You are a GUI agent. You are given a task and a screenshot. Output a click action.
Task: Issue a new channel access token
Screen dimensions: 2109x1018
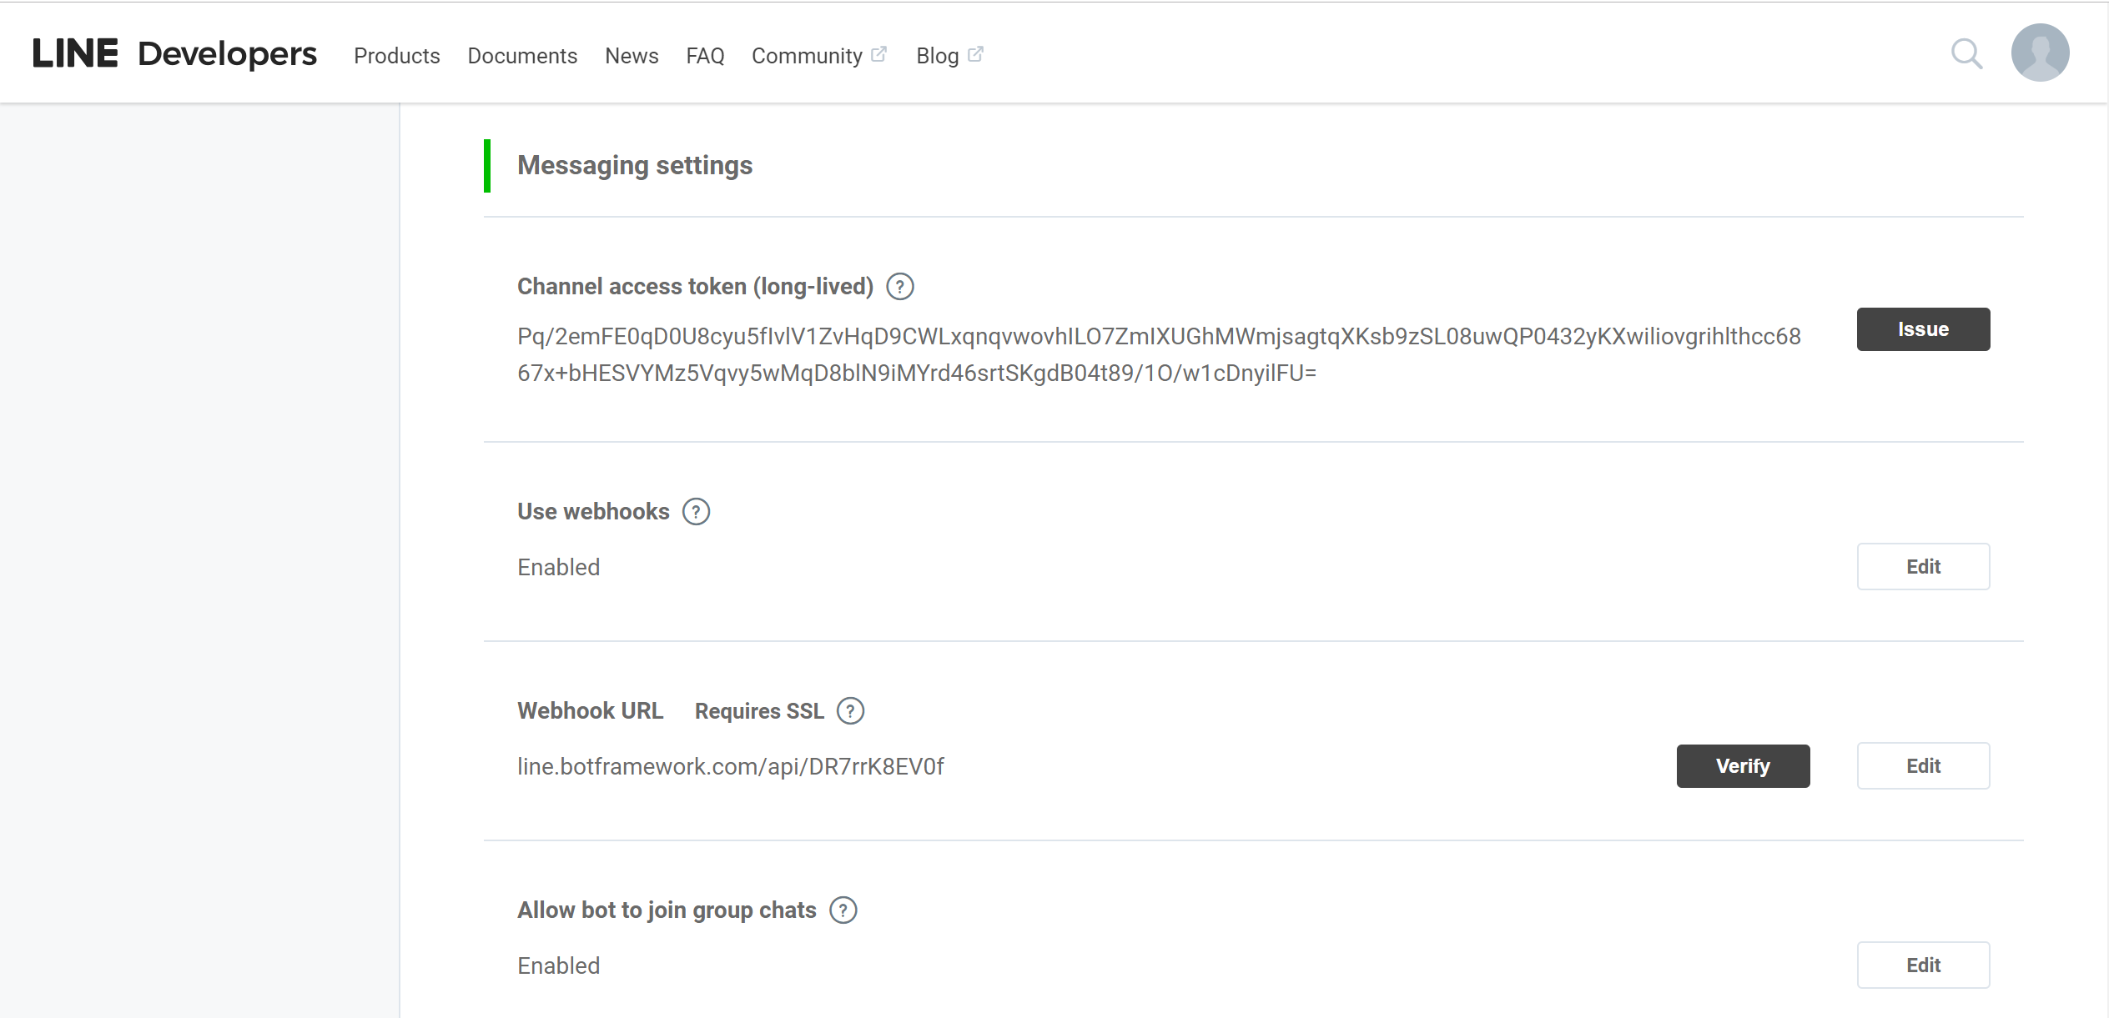[1922, 328]
